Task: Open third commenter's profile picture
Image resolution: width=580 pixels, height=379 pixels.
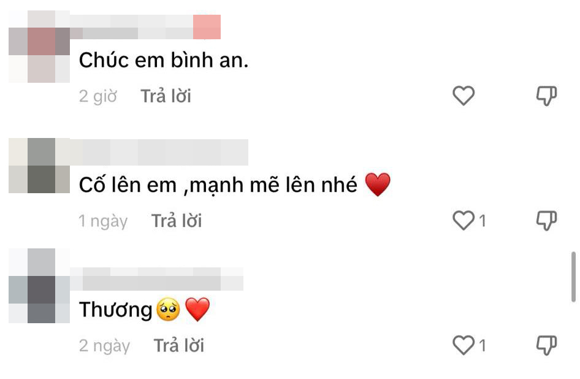Action: point(39,286)
